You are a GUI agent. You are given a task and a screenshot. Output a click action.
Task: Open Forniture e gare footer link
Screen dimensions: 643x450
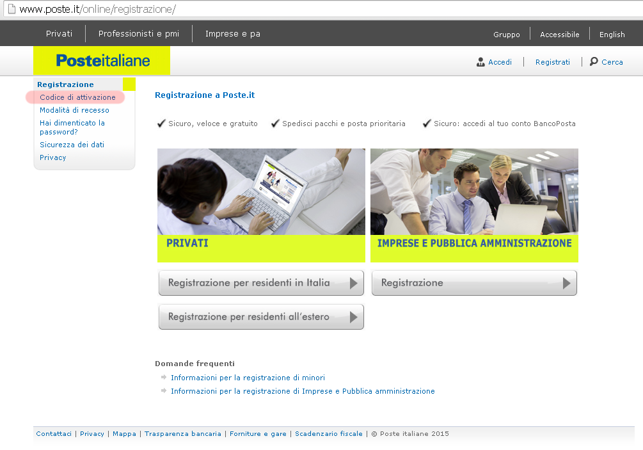pos(258,433)
